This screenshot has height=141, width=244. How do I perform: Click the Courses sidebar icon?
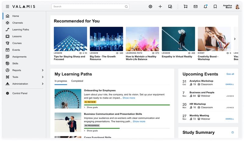(7, 43)
